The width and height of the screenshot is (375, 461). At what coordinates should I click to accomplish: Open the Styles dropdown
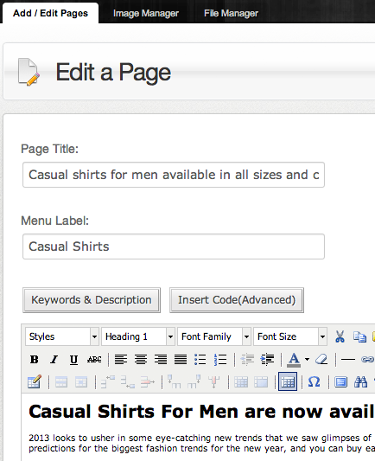(61, 336)
